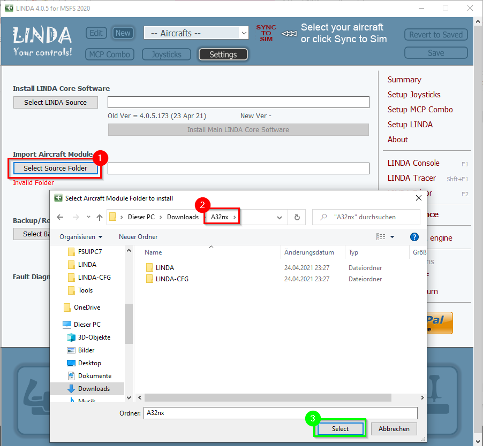This screenshot has height=446, width=483.
Task: Click SYNC TO SIM icon
Action: click(266, 33)
